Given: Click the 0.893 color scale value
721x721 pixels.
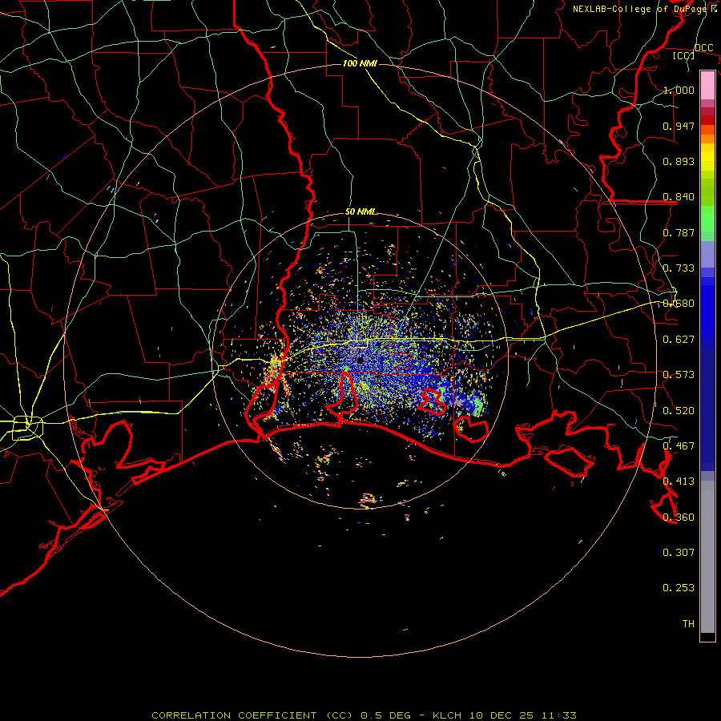Looking at the screenshot, I should [x=679, y=161].
